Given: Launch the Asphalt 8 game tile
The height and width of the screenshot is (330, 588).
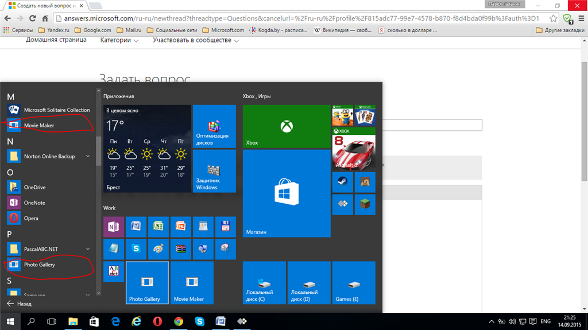Looking at the screenshot, I should click(x=354, y=149).
